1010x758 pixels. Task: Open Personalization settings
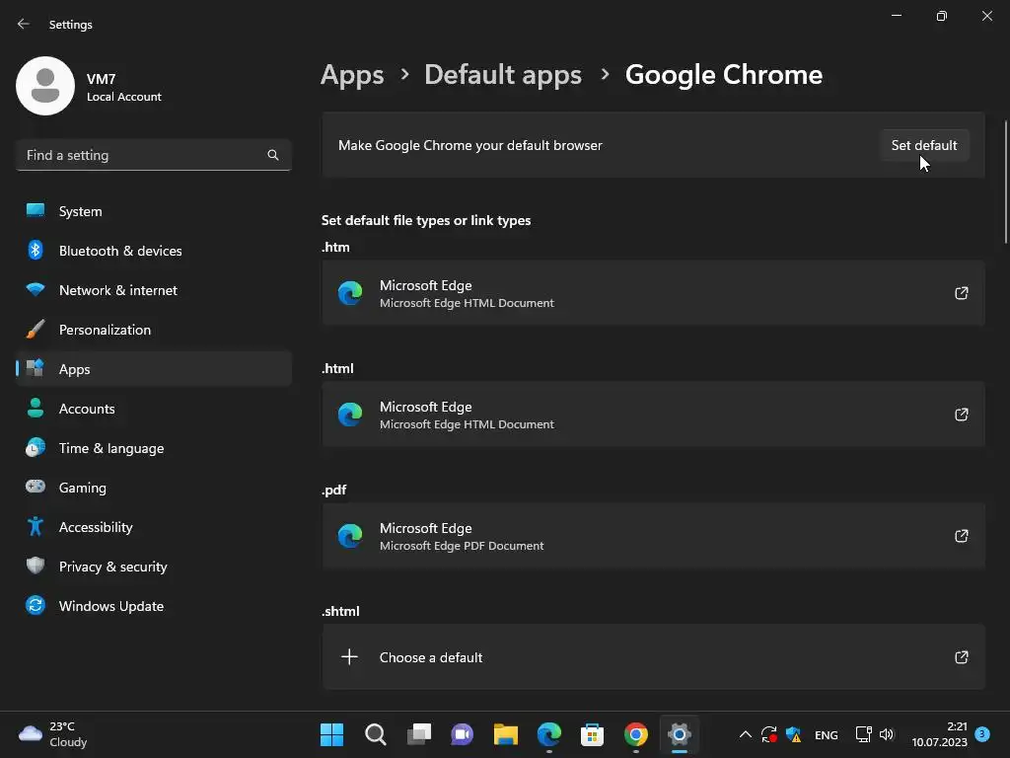point(153,330)
